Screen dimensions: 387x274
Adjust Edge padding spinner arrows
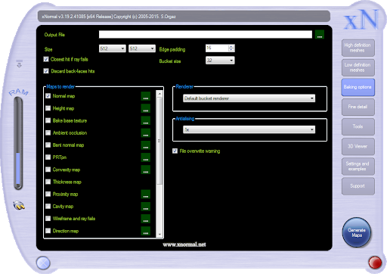231,48
